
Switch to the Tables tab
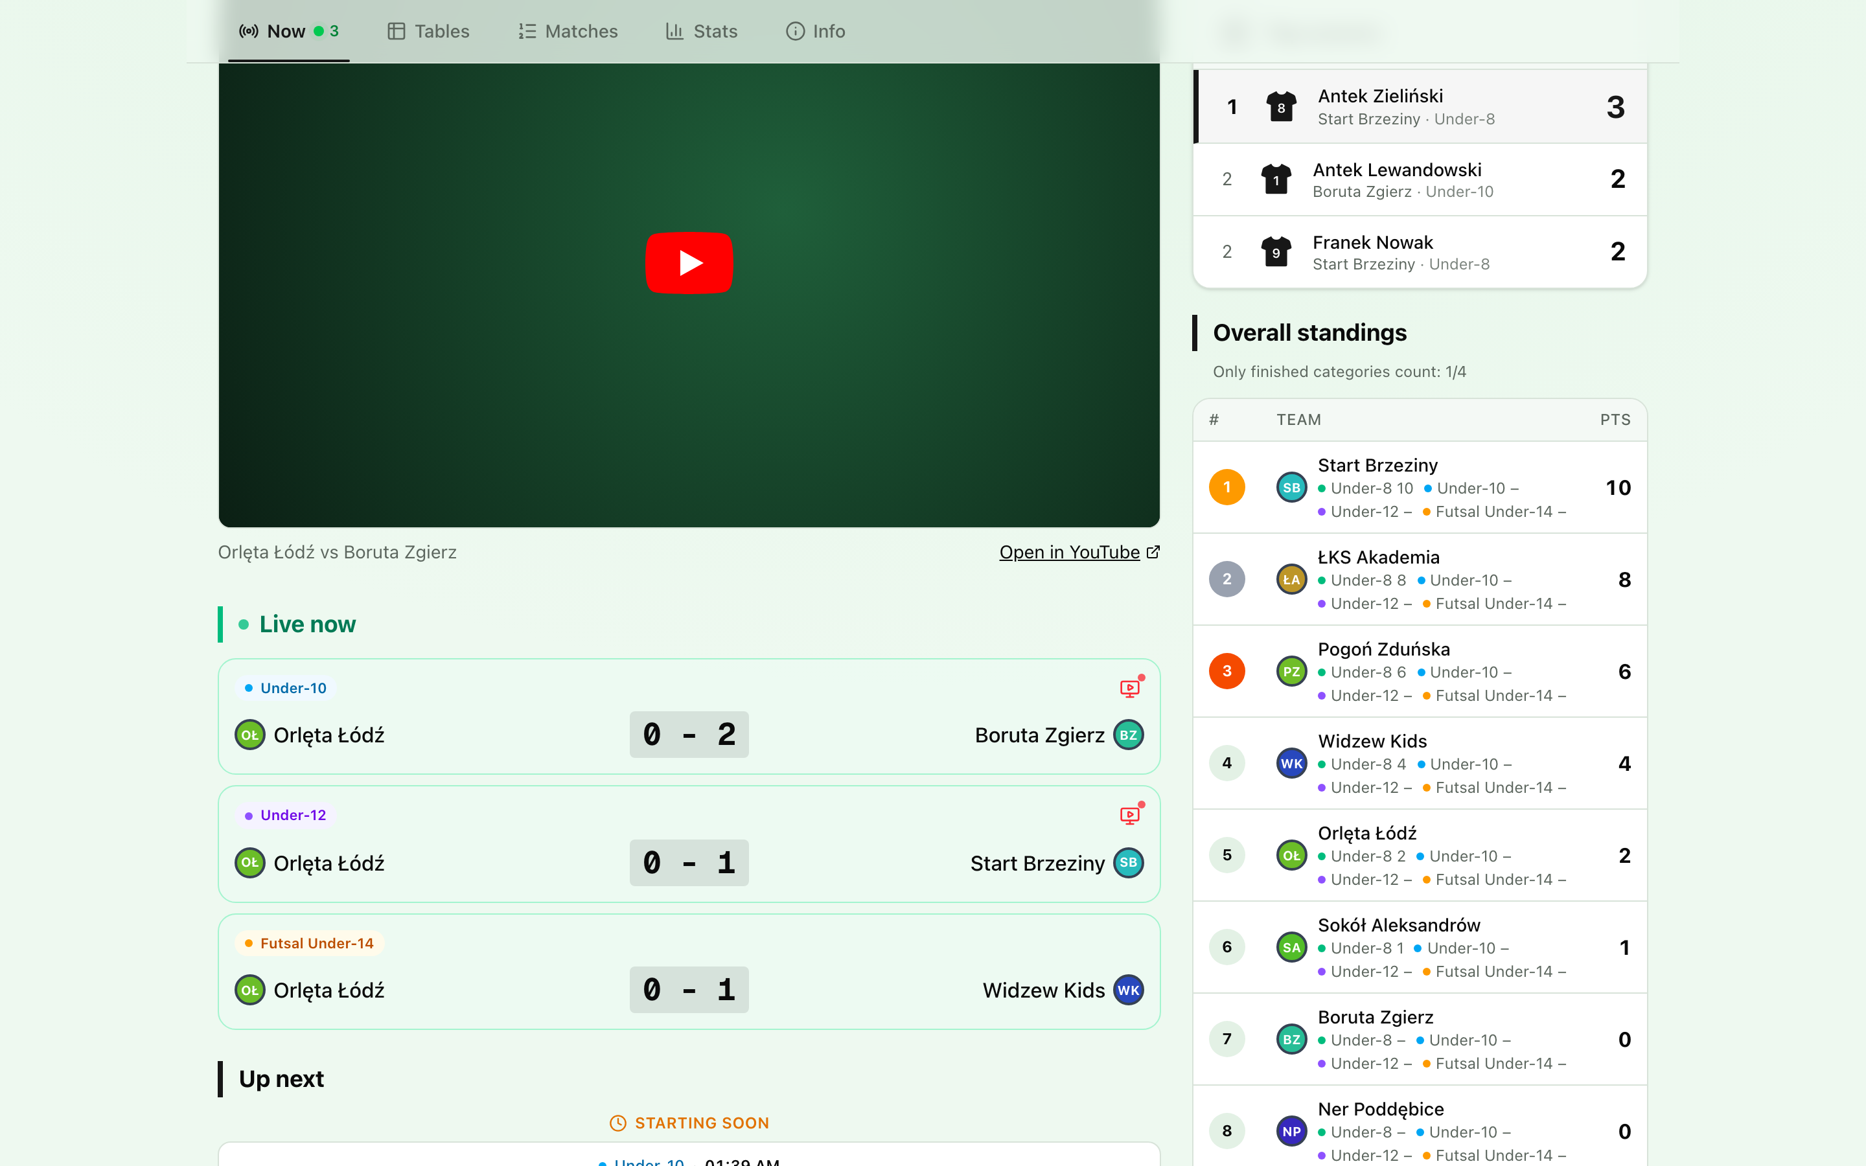pyautogui.click(x=429, y=32)
